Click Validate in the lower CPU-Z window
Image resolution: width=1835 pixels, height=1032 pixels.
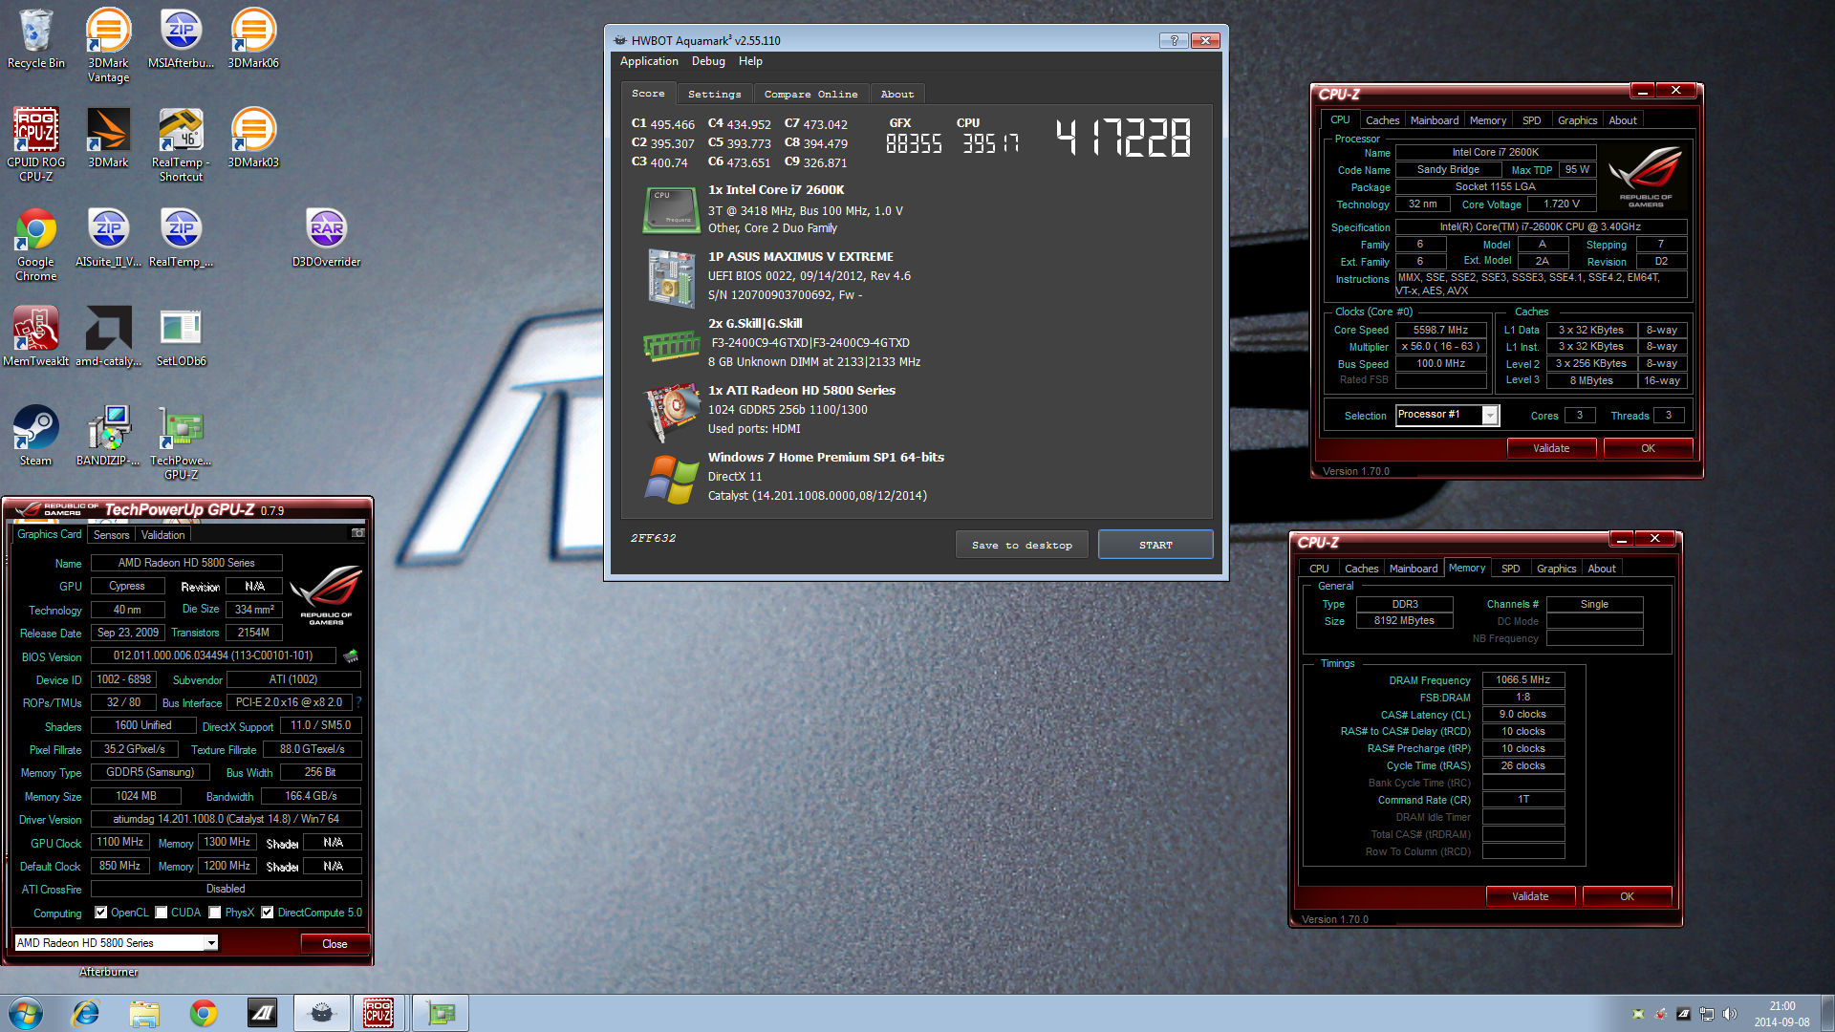tap(1530, 896)
